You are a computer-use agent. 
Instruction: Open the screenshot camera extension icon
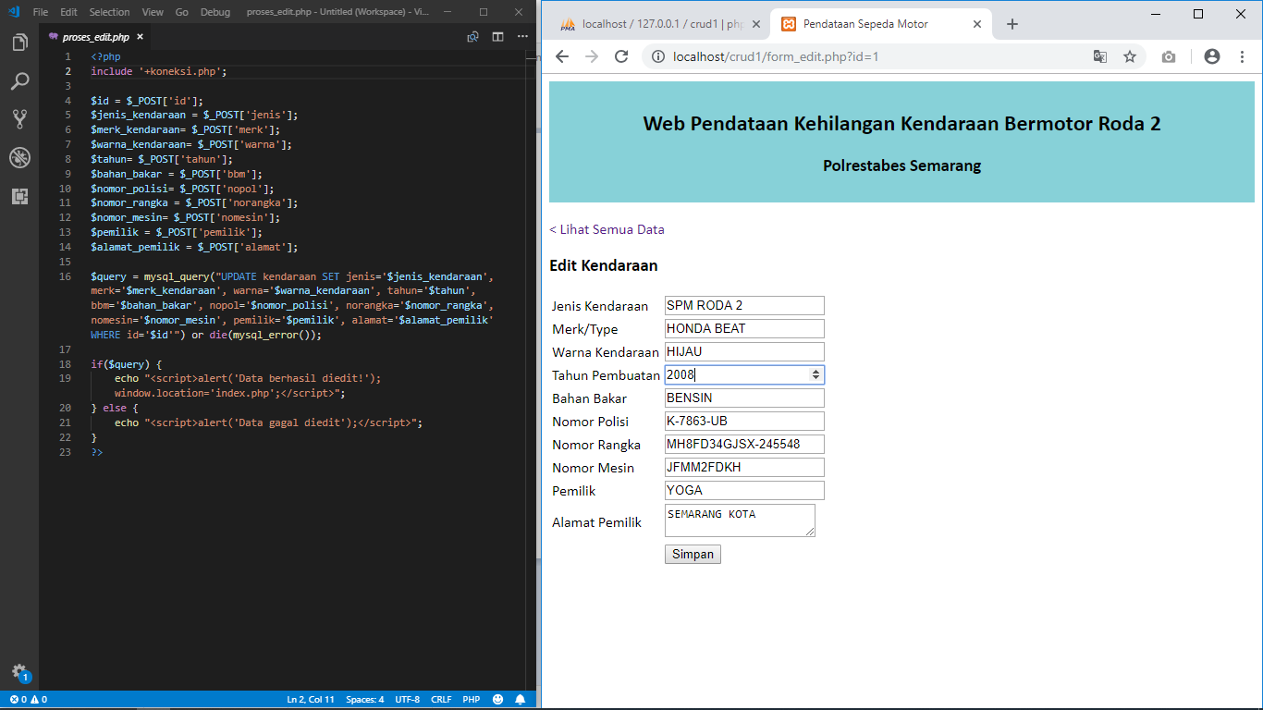[1168, 56]
